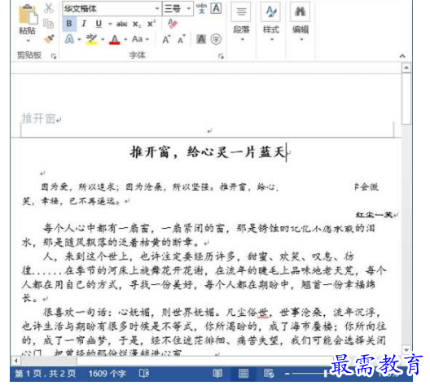The height and width of the screenshot is (390, 430).
Task: Open the 编辑 editing group
Action: [301, 22]
